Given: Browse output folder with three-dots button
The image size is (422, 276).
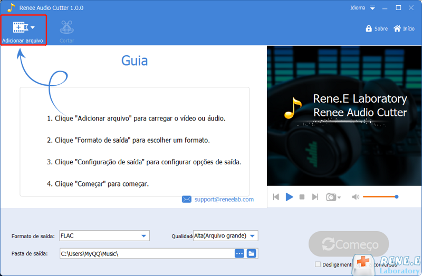Looking at the screenshot, I should (x=239, y=253).
